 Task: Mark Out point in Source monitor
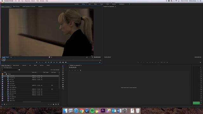(42, 62)
